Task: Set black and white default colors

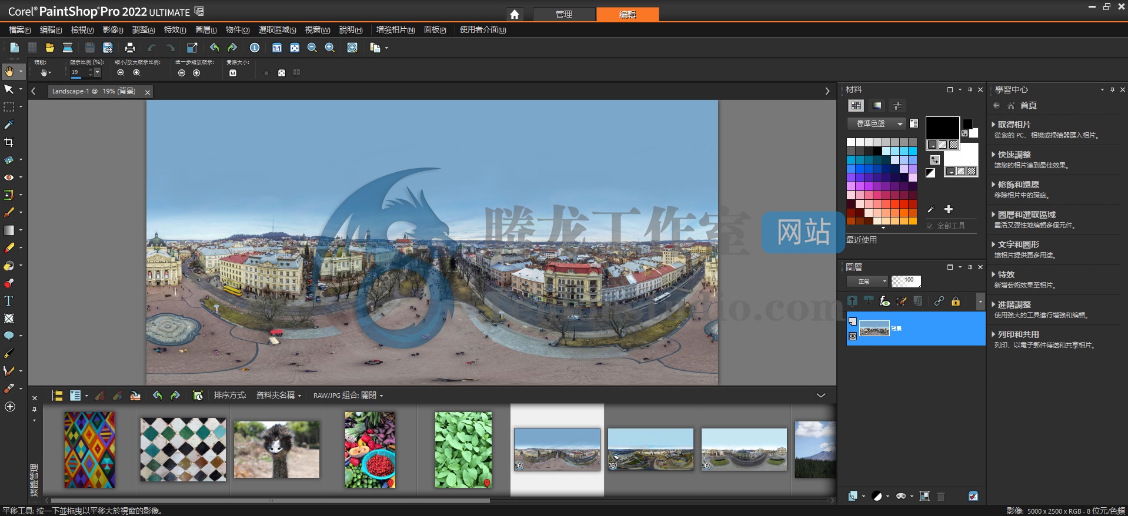Action: click(x=930, y=173)
